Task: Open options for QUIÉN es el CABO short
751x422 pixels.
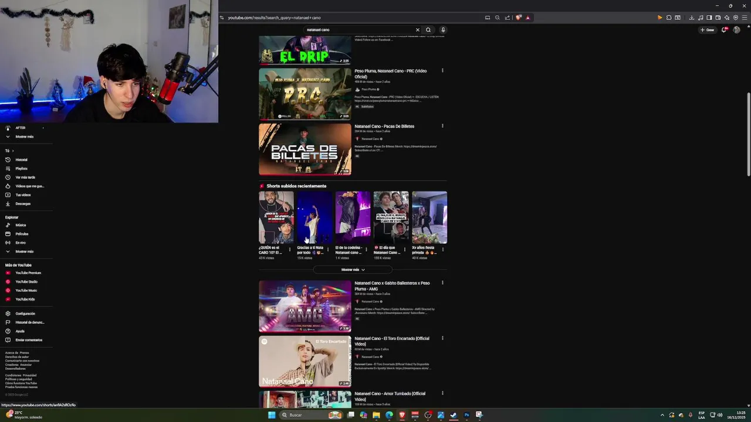Action: pyautogui.click(x=290, y=250)
